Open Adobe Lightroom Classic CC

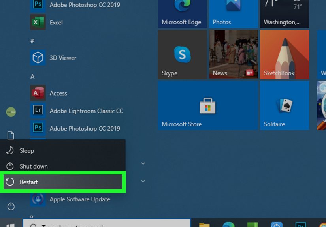(x=77, y=111)
